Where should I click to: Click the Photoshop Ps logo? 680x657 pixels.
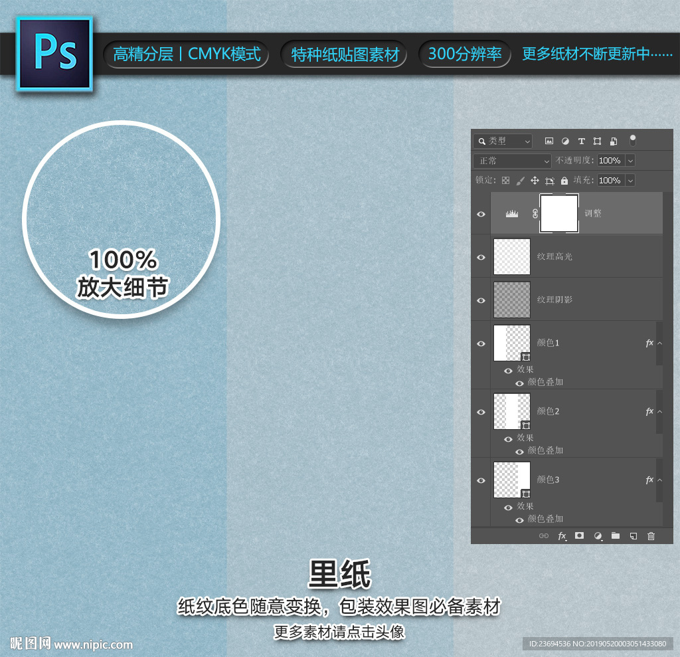click(x=54, y=54)
